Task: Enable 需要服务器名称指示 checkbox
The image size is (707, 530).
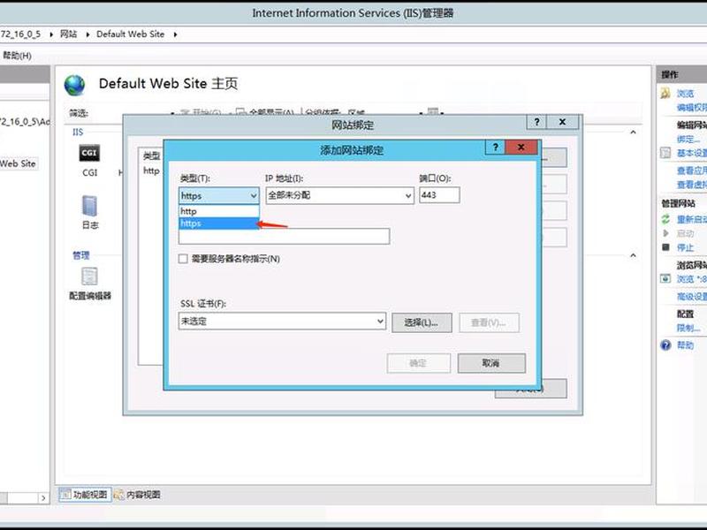Action: click(183, 259)
